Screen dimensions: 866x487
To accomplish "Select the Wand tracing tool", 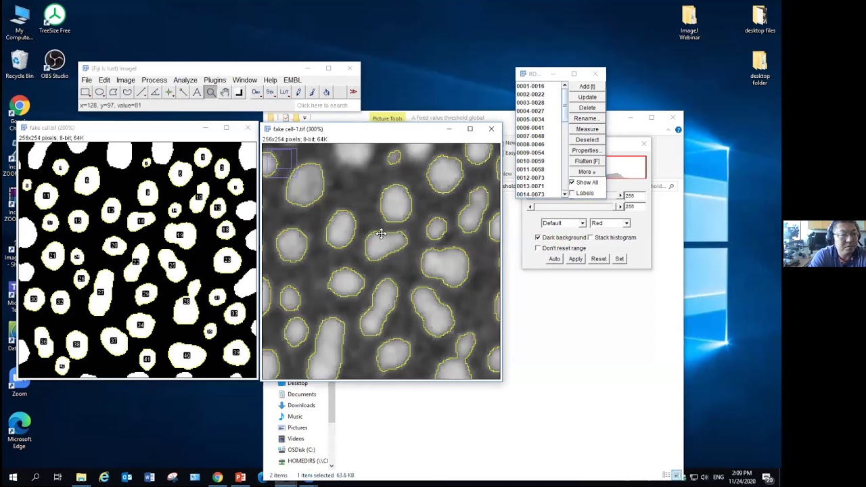I will [183, 92].
